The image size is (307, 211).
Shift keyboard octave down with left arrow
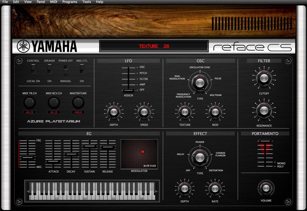coord(28,191)
